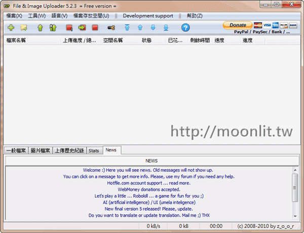304x233 pixels.
Task: Open the Development support menu
Action: tap(147, 16)
